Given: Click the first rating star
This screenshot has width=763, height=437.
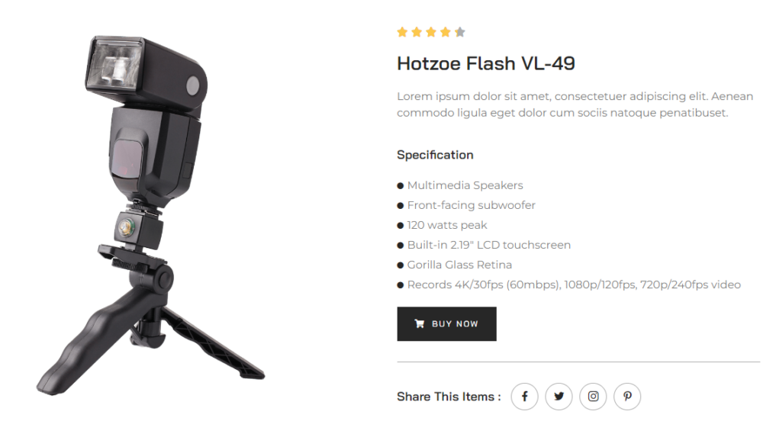Looking at the screenshot, I should 402,32.
